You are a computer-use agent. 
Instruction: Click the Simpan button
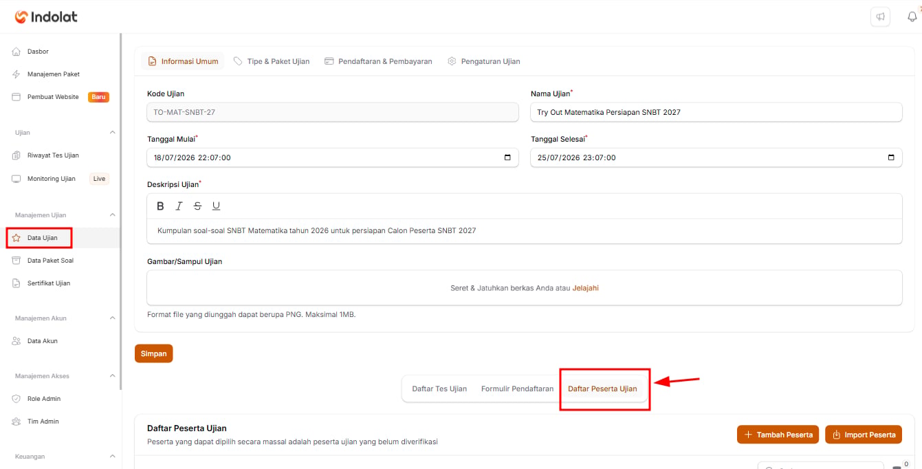point(154,353)
